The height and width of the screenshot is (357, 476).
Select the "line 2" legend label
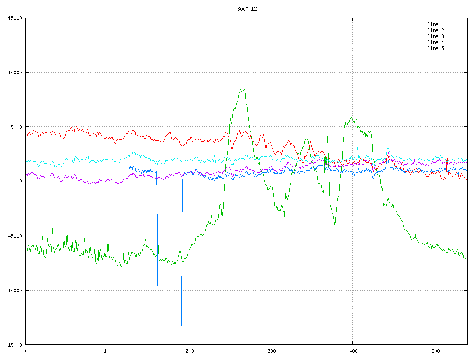coord(436,30)
